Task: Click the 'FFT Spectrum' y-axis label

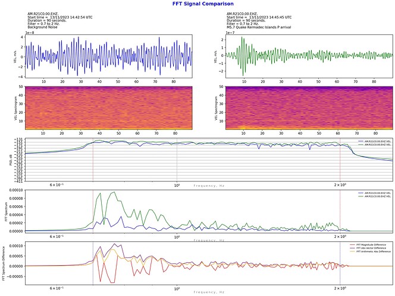Action: click(x=7, y=212)
